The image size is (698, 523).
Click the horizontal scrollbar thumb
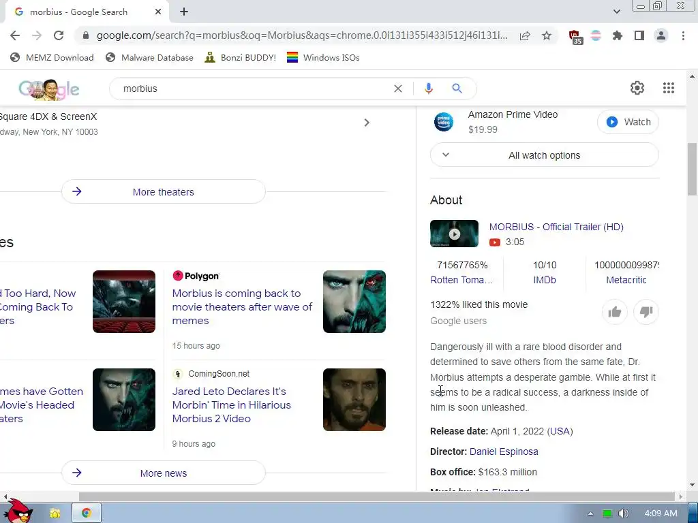376,496
